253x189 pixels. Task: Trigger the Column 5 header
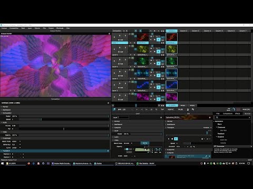tap(219, 31)
